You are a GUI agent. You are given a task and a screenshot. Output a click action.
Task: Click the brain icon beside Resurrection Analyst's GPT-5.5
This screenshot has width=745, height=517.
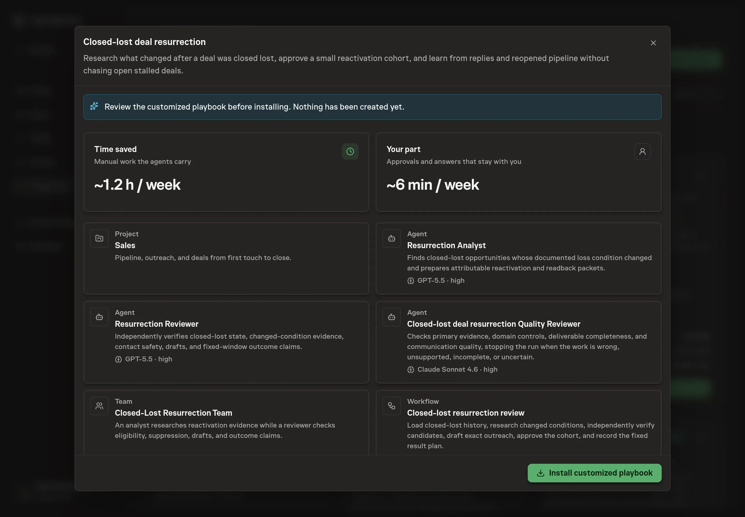click(411, 280)
